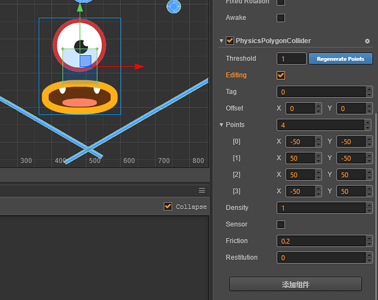Decrement the Tag value stepper
This screenshot has height=300, width=378.
370,95
